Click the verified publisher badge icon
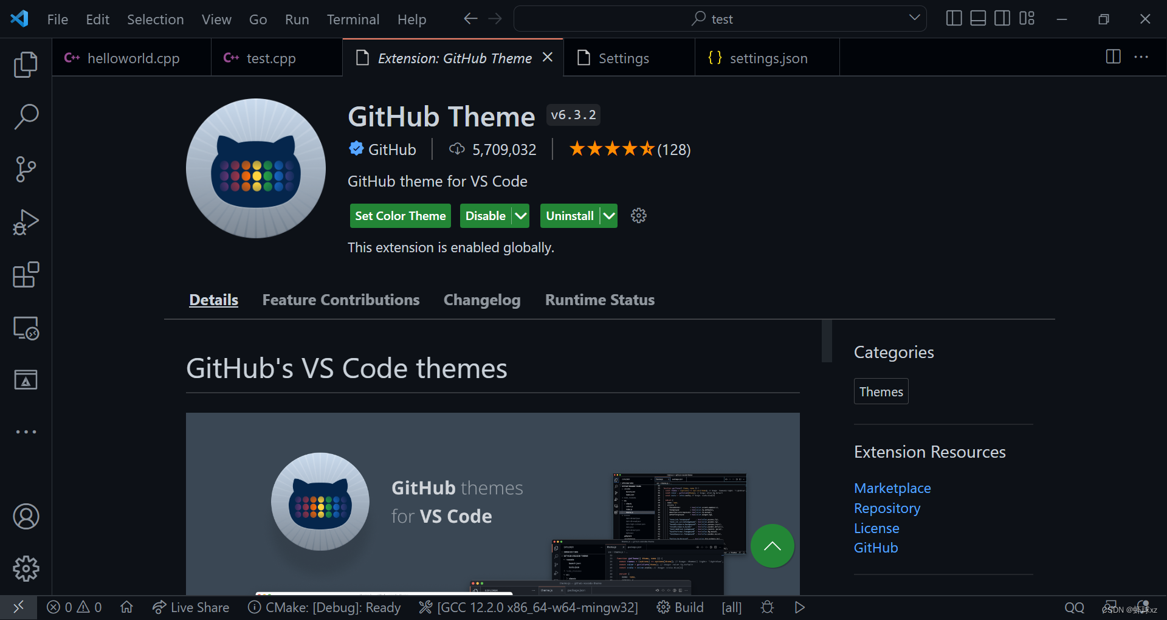This screenshot has width=1167, height=620. click(x=356, y=148)
